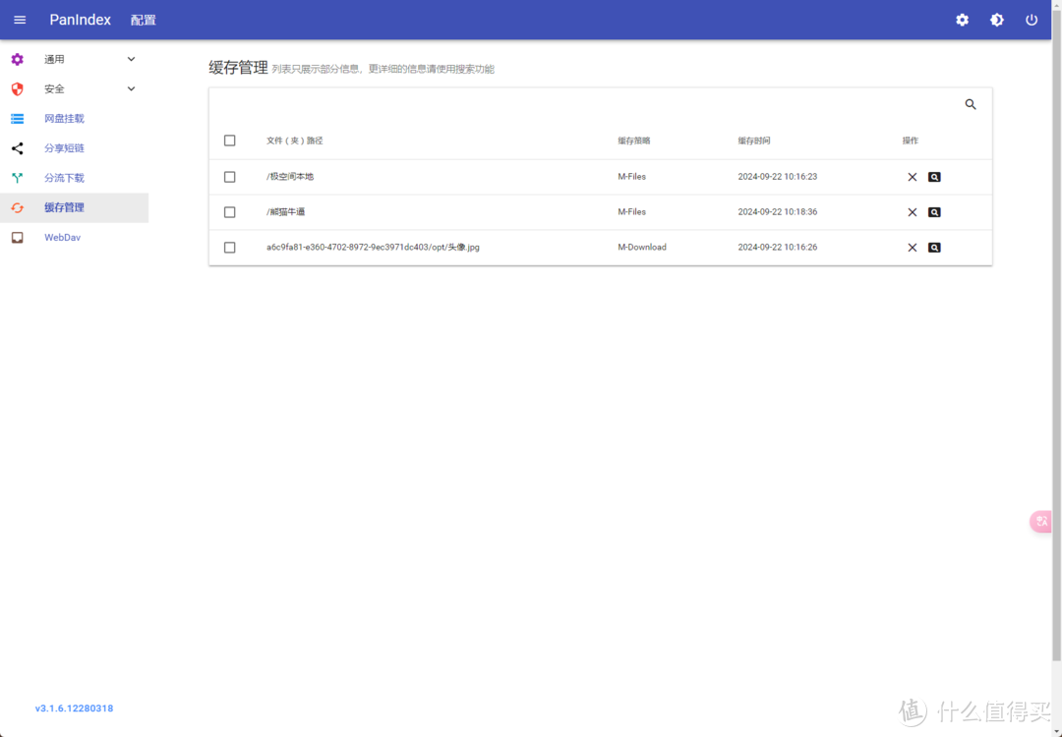The height and width of the screenshot is (737, 1062).
Task: Open search with the magnifier icon
Action: pyautogui.click(x=970, y=104)
